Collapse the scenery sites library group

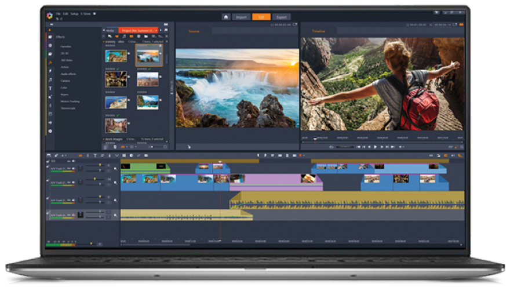click(x=104, y=42)
